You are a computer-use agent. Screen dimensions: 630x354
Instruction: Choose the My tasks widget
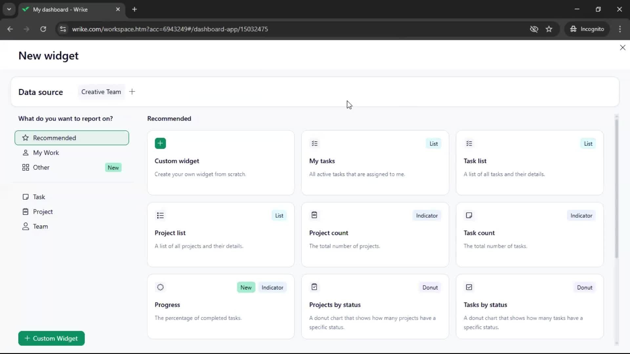tap(375, 163)
